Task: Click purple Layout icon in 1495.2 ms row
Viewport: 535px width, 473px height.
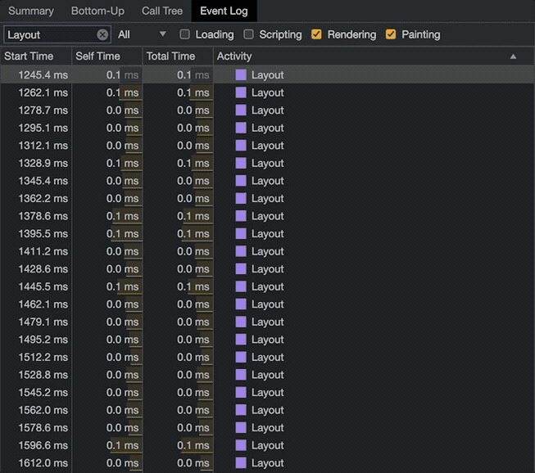Action: coord(241,340)
